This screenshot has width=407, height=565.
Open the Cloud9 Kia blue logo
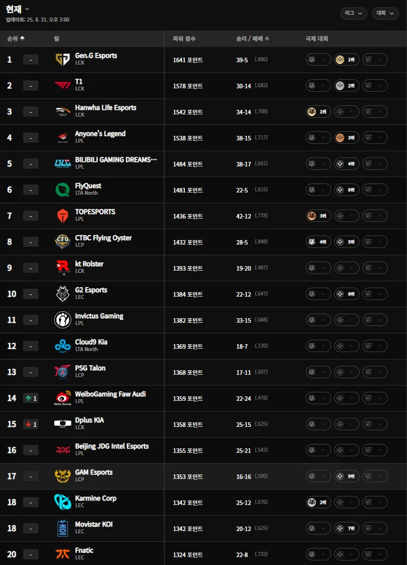click(63, 346)
